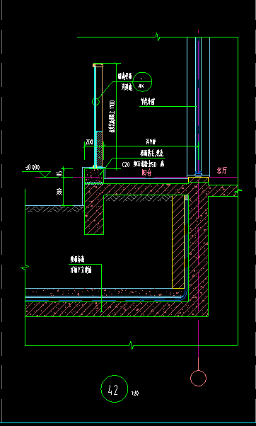Select the ±0.000 elevation text

(33, 168)
